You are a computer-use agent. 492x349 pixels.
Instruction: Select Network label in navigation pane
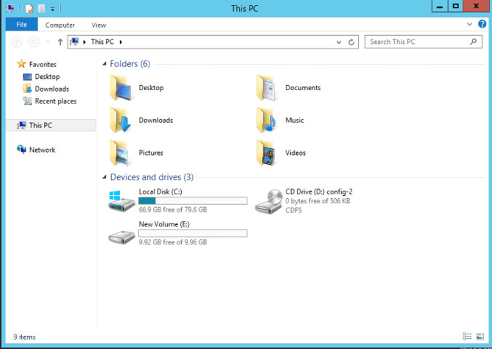(x=42, y=150)
